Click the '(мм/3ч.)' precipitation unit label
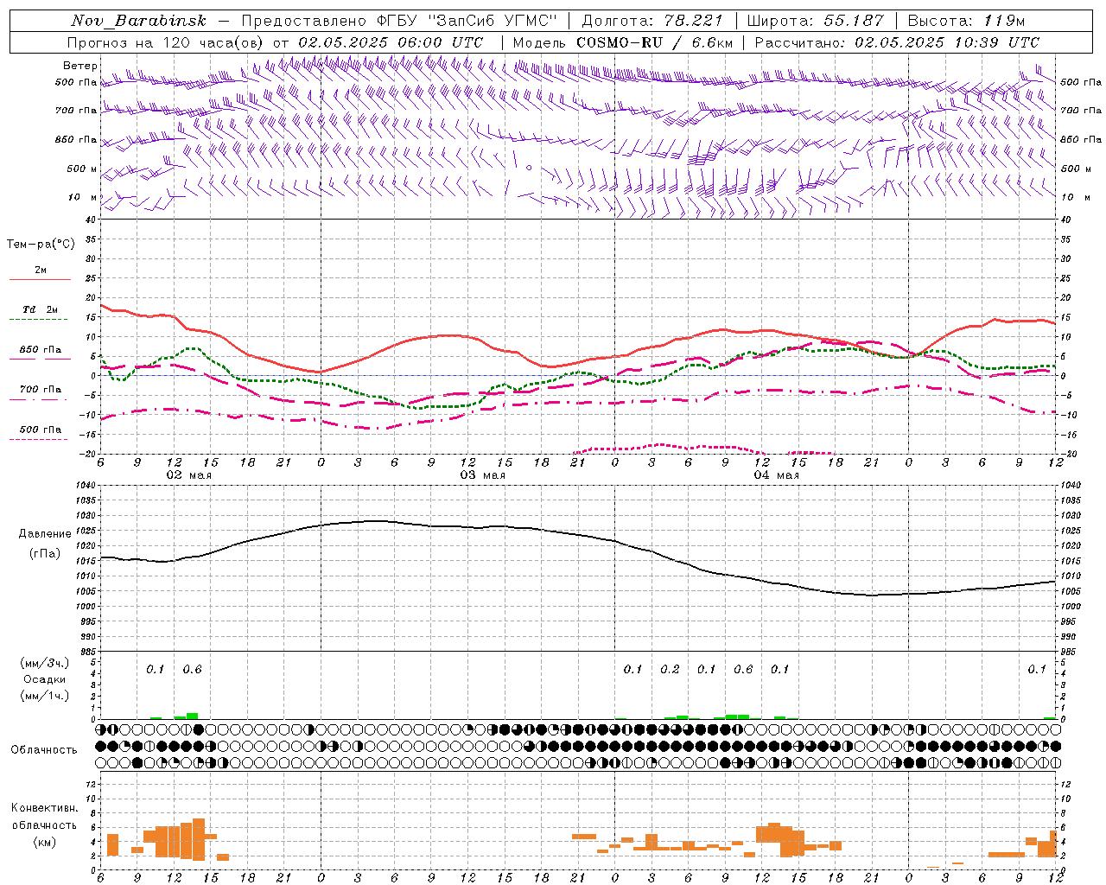 click(x=45, y=664)
